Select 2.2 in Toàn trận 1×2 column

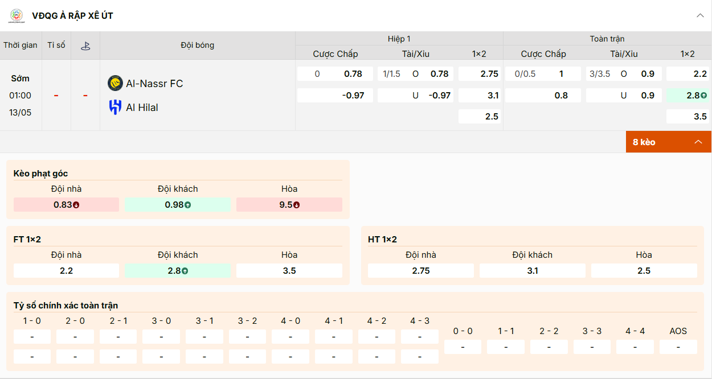point(688,74)
